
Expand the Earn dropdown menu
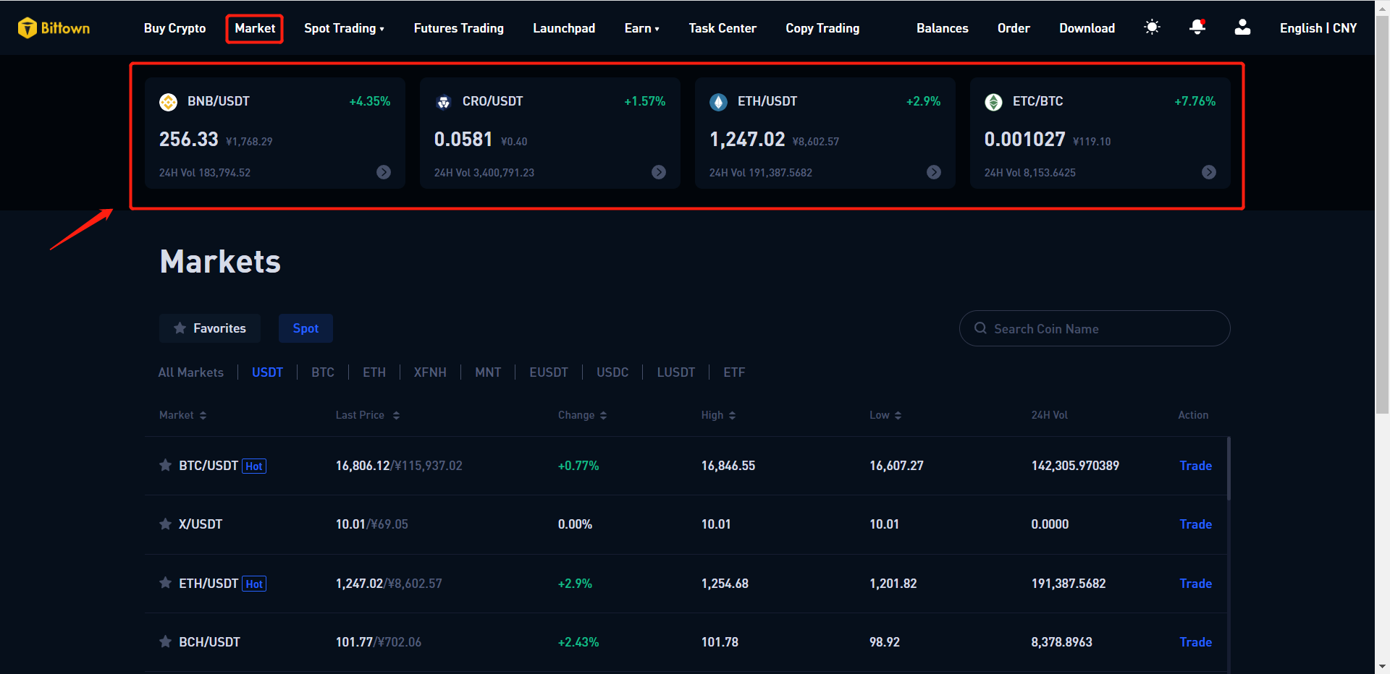[x=642, y=28]
